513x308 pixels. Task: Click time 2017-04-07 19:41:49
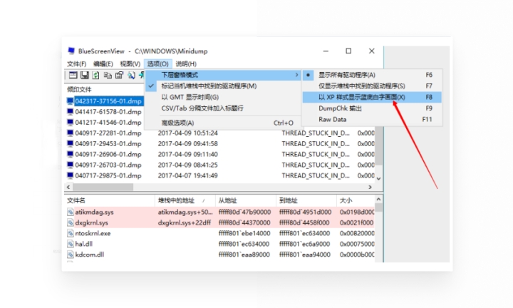click(188, 175)
